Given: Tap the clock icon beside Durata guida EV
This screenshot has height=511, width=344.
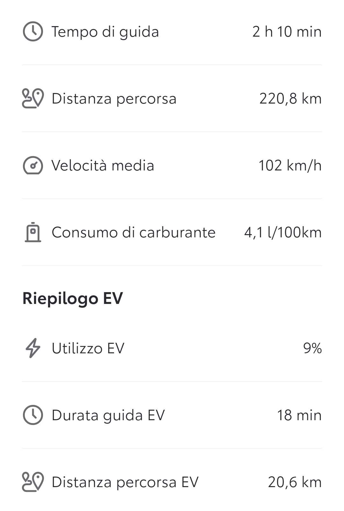Looking at the screenshot, I should pyautogui.click(x=33, y=415).
